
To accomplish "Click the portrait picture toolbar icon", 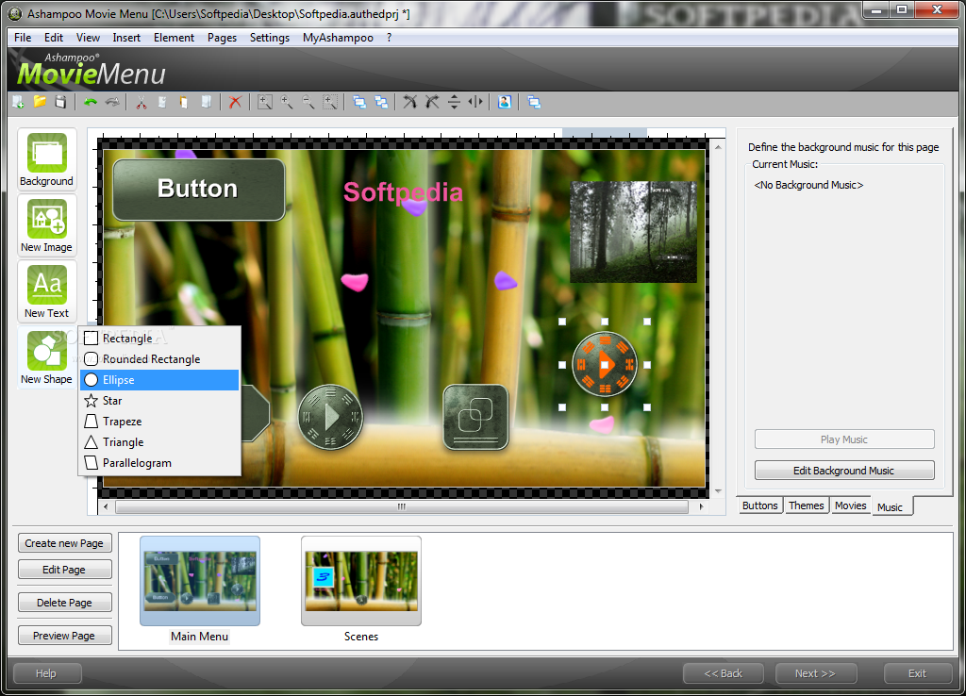I will point(505,102).
